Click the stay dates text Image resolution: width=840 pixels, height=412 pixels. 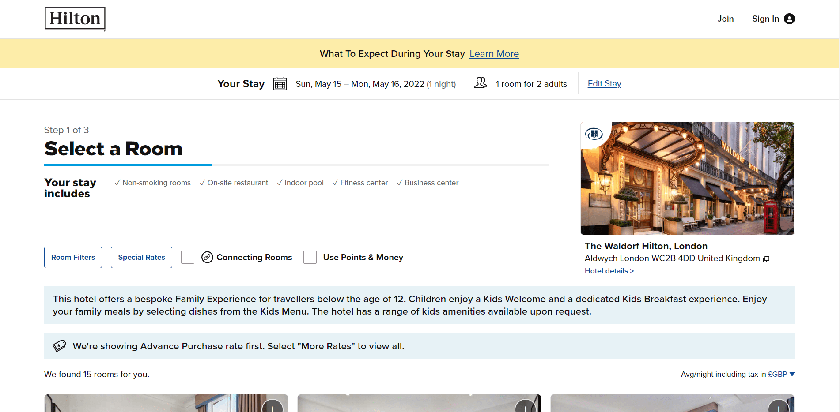coord(376,84)
